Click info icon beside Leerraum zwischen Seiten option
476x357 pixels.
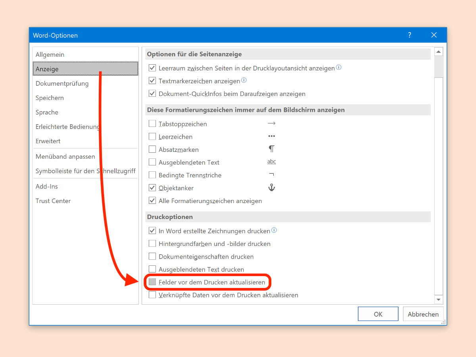point(339,67)
